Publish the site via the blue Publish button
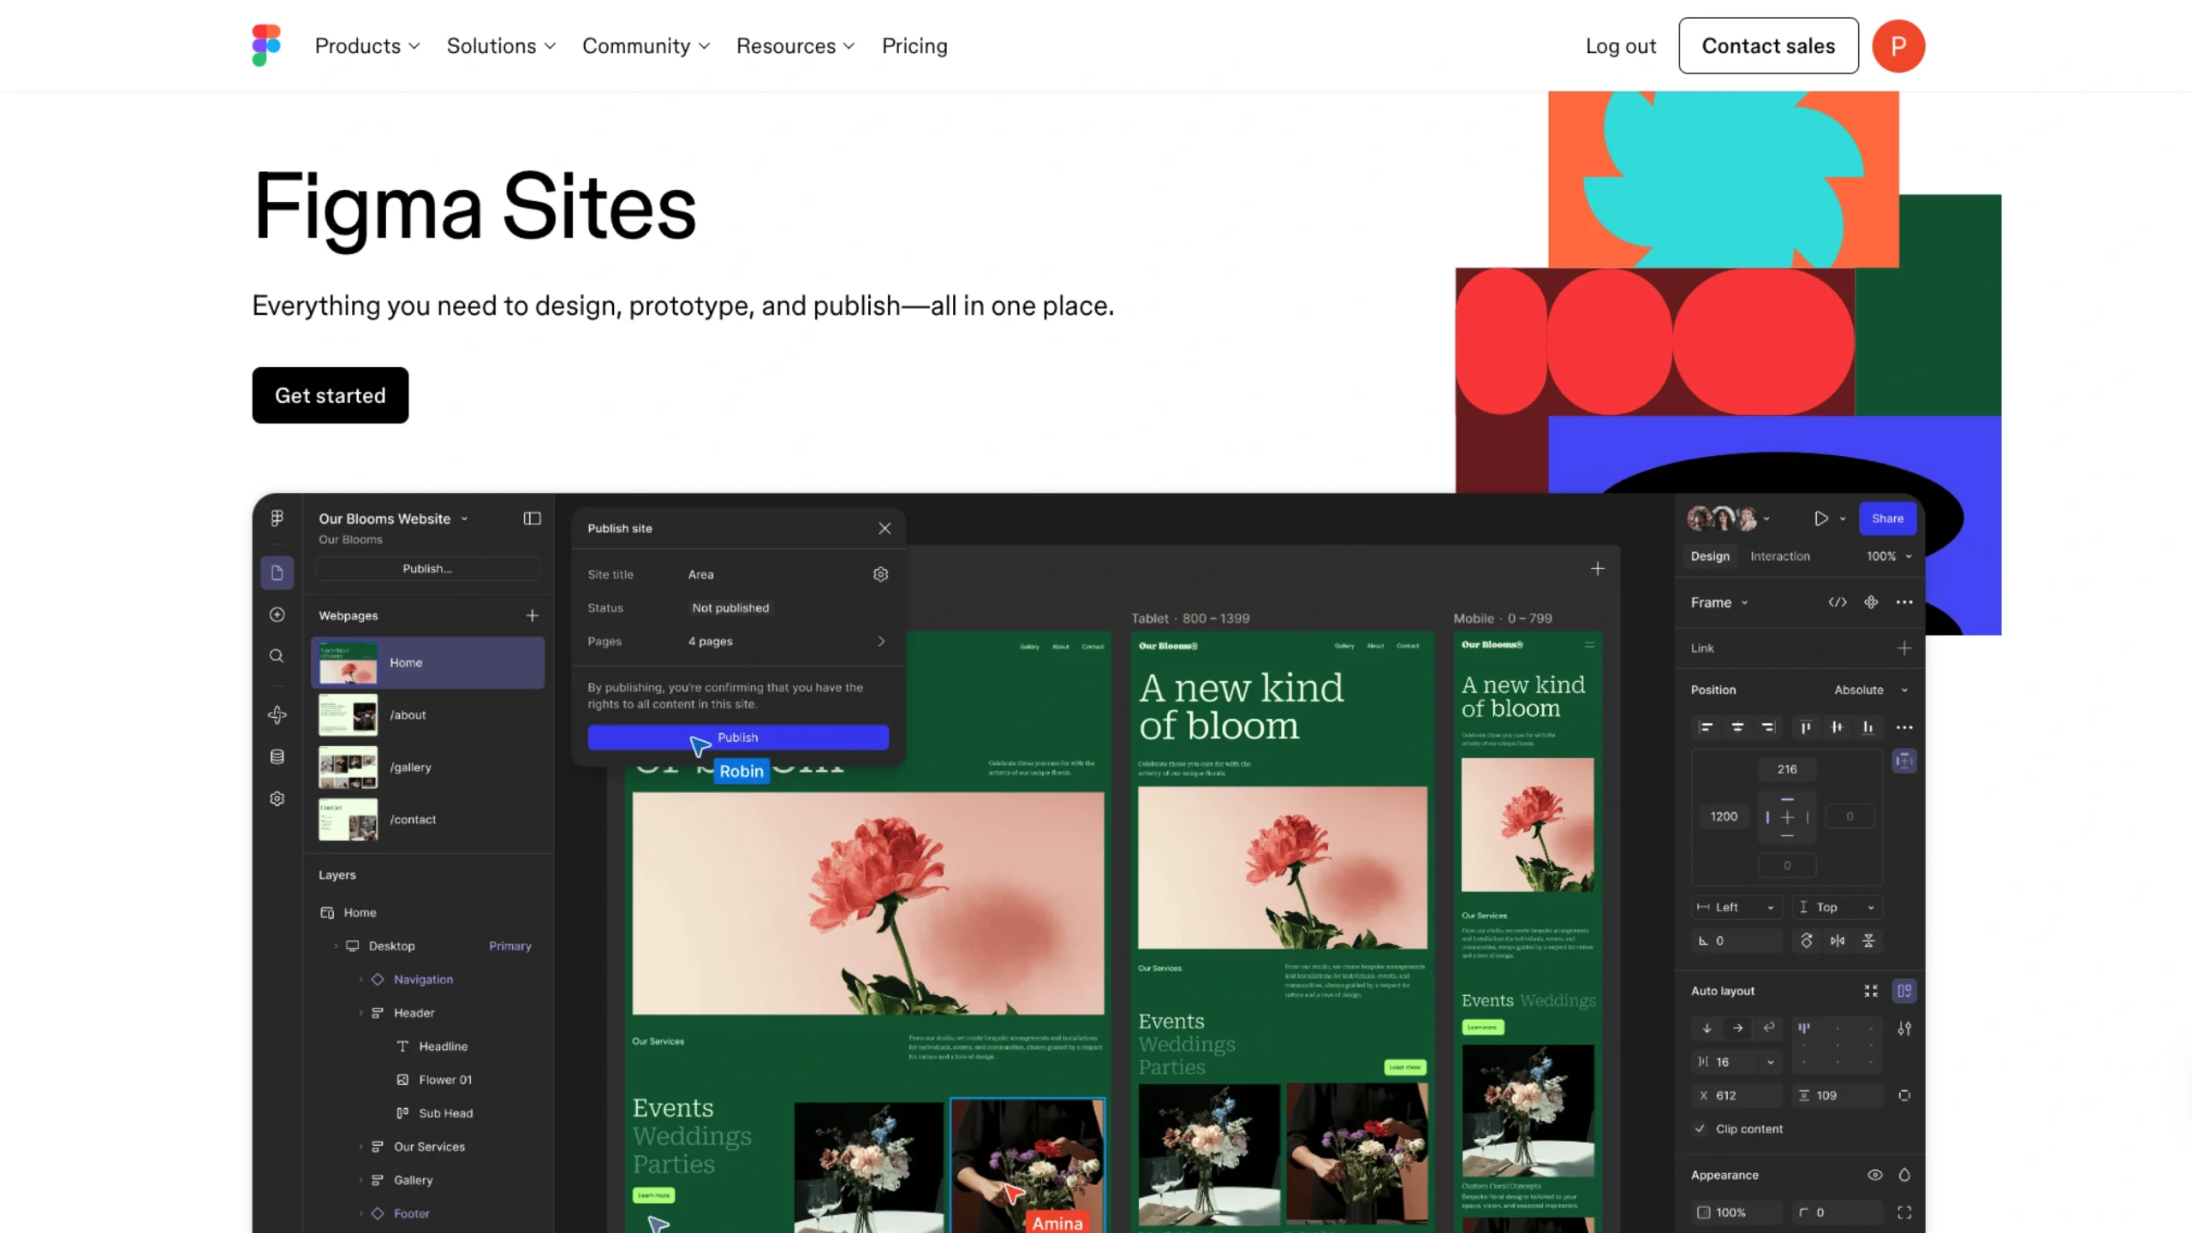This screenshot has height=1233, width=2192. click(737, 737)
